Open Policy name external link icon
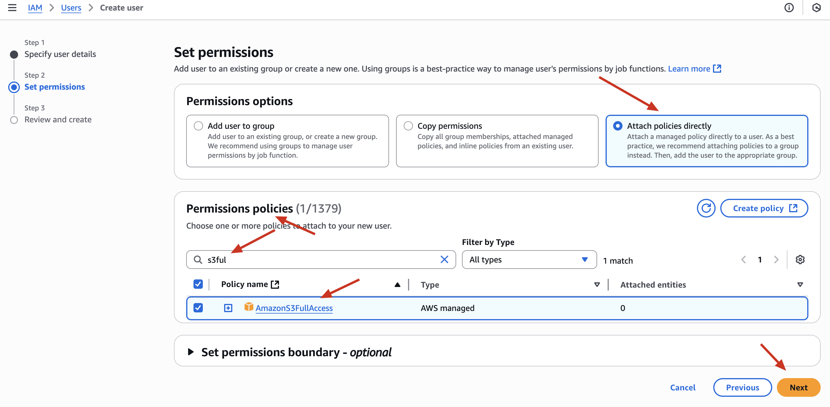This screenshot has width=830, height=407. 275,284
